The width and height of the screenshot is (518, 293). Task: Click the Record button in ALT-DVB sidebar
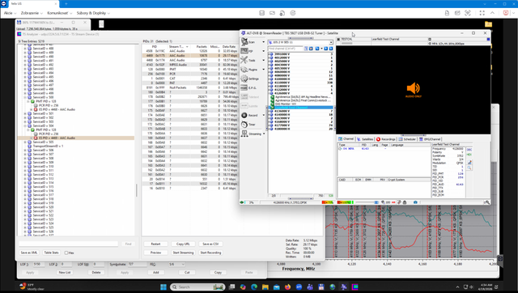249,115
